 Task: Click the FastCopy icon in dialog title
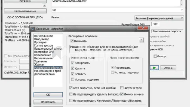coord(33,29)
